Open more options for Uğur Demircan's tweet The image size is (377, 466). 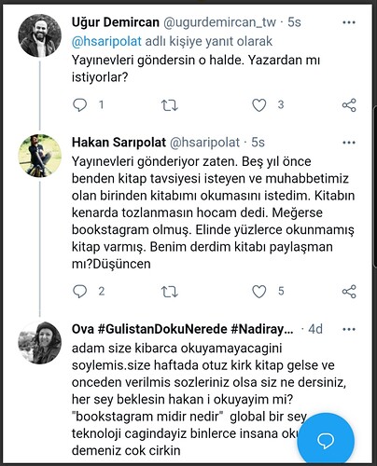(349, 22)
